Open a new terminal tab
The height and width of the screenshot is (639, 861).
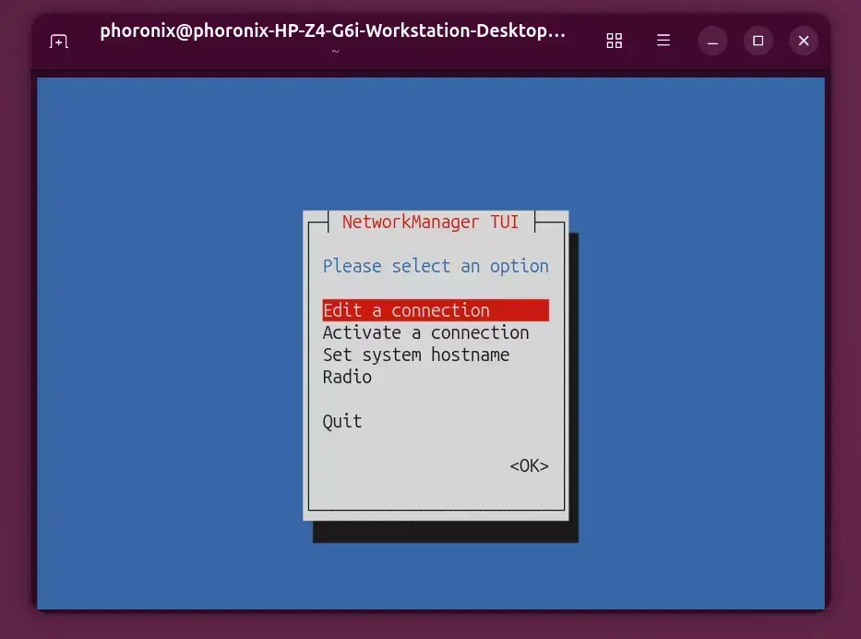click(59, 41)
